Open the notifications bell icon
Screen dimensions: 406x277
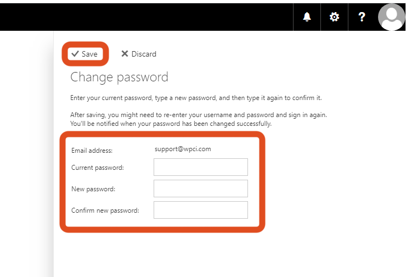pos(307,17)
